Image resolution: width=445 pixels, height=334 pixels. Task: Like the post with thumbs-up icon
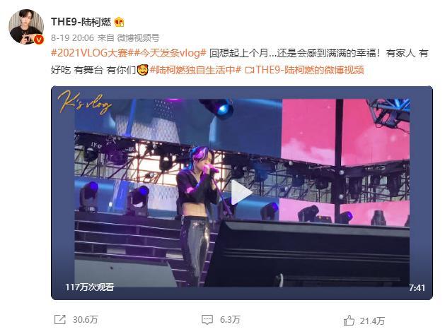[349, 321]
